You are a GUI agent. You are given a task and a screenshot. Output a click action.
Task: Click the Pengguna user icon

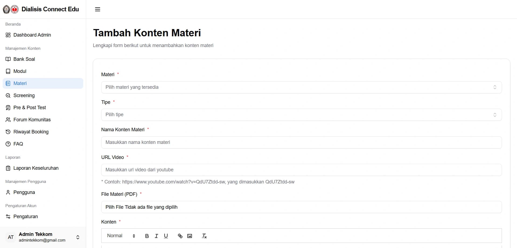coord(8,192)
